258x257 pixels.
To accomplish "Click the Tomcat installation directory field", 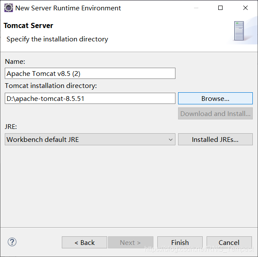I will click(x=90, y=98).
